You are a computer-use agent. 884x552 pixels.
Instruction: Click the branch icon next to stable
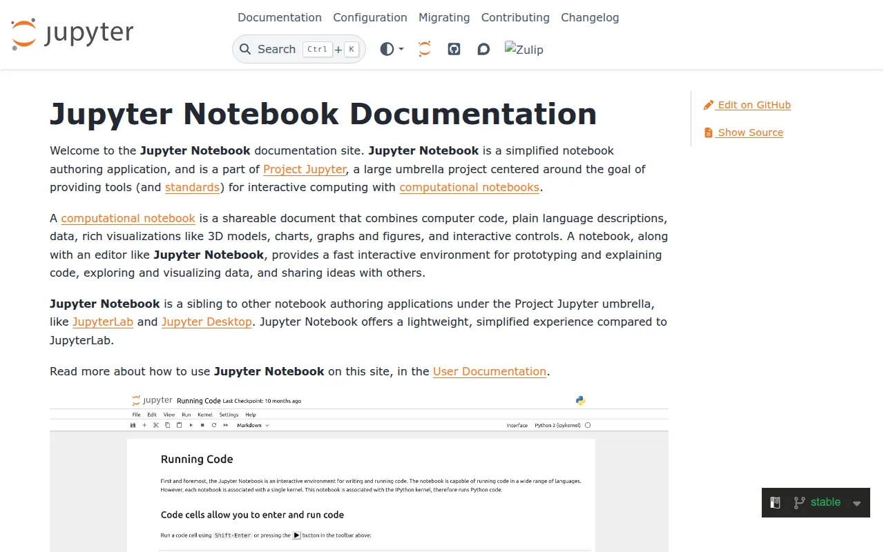799,503
